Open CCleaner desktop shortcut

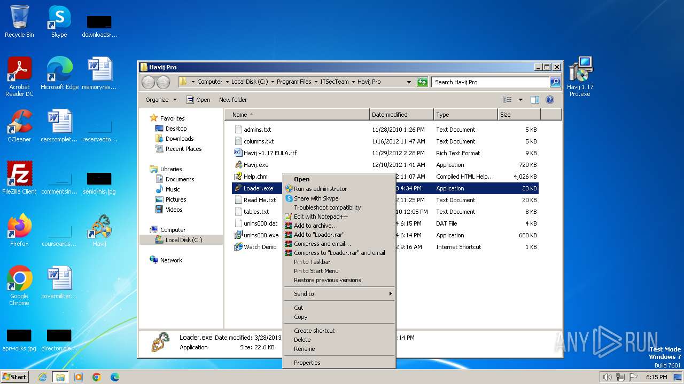tap(19, 126)
